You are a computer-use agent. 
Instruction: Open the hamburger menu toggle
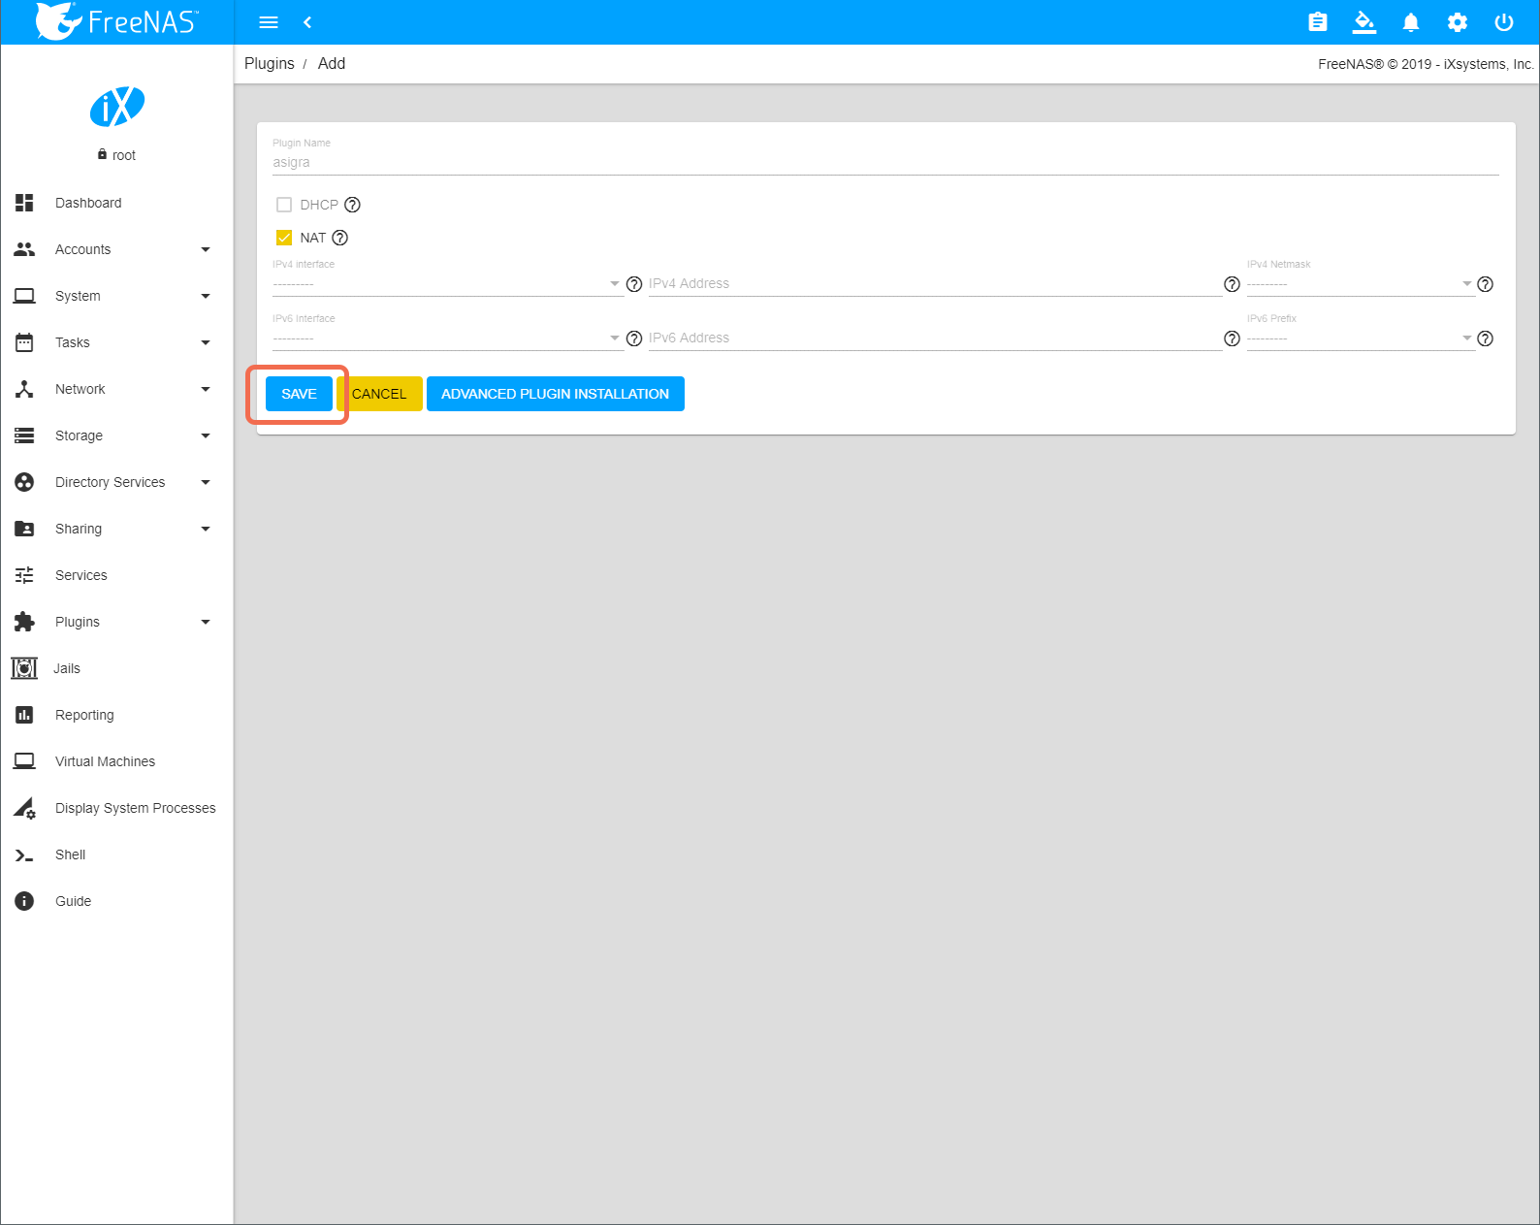tap(269, 22)
